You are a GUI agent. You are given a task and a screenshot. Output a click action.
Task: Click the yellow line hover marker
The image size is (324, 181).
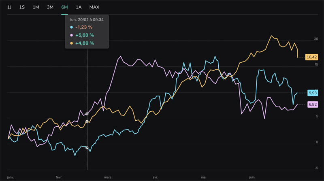(87, 121)
